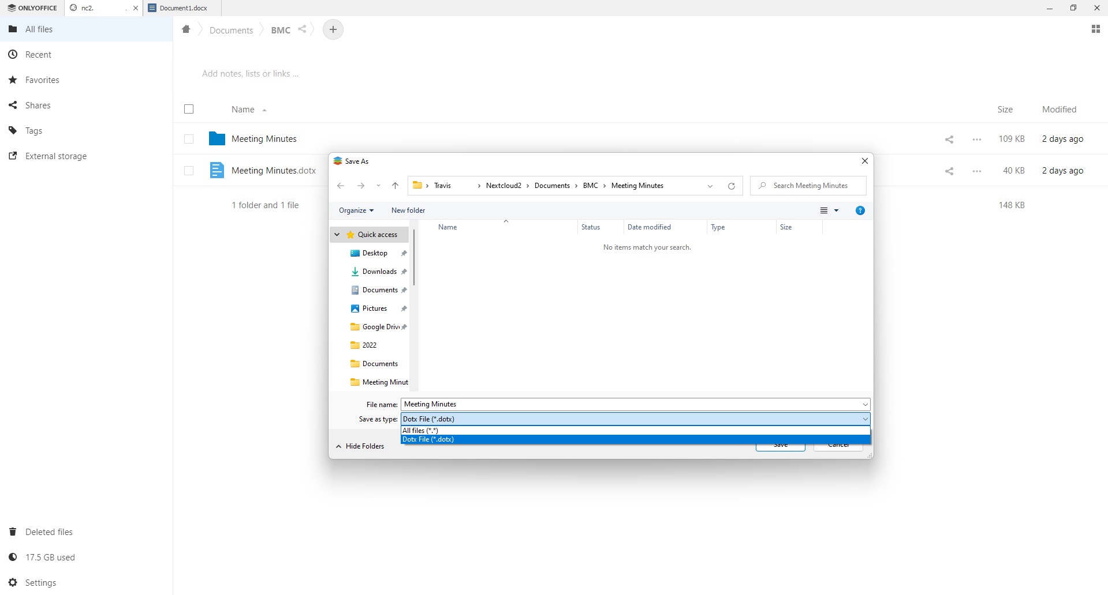The width and height of the screenshot is (1108, 595).
Task: Open the Organize dropdown
Action: 355,210
